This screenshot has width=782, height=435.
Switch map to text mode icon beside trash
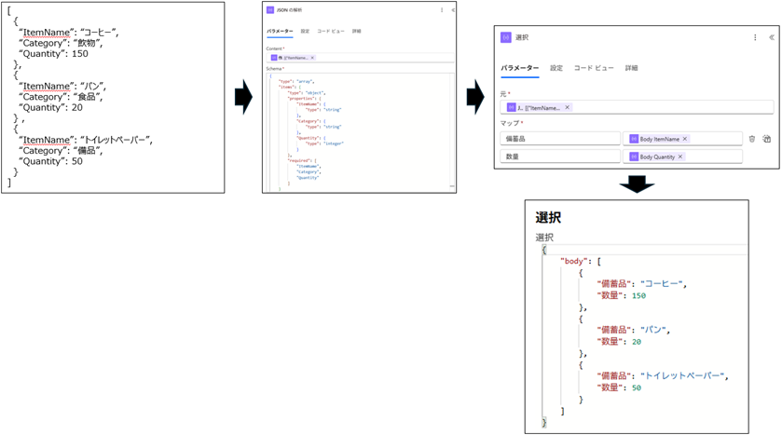(x=766, y=139)
